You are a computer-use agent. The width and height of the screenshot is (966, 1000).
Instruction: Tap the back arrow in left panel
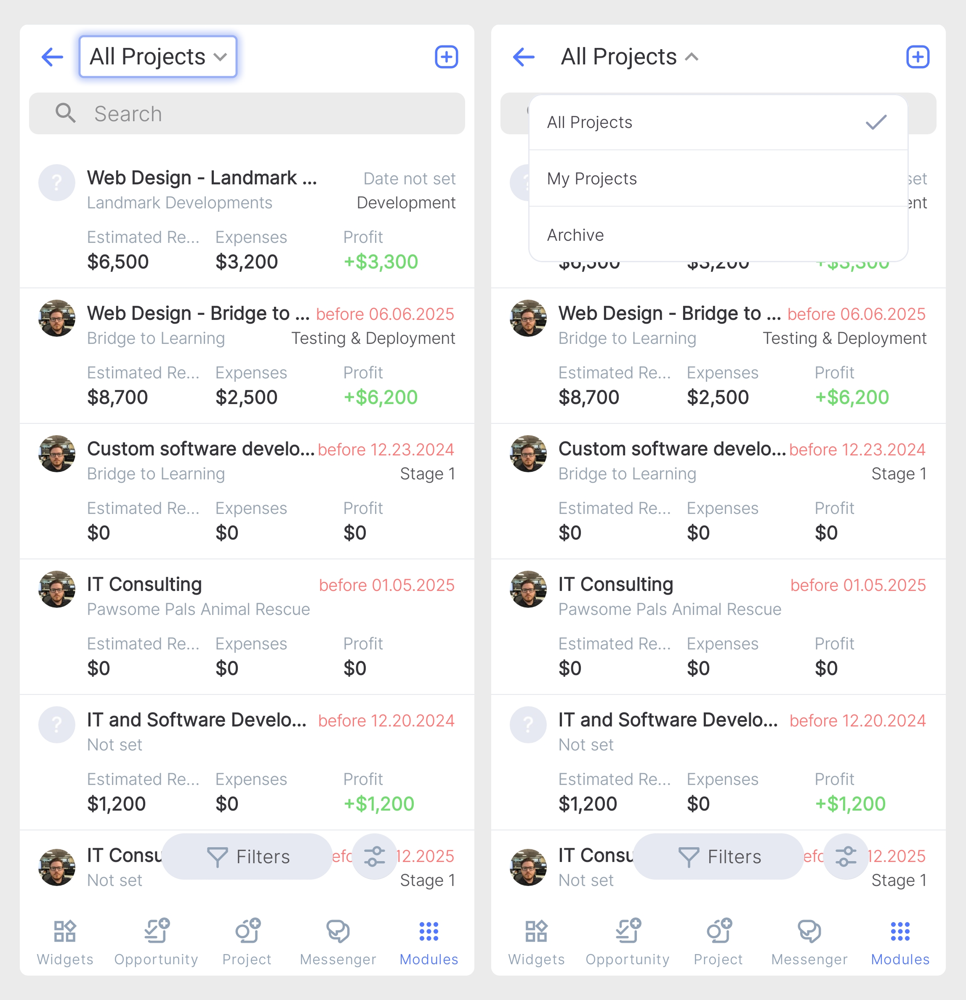(x=53, y=57)
